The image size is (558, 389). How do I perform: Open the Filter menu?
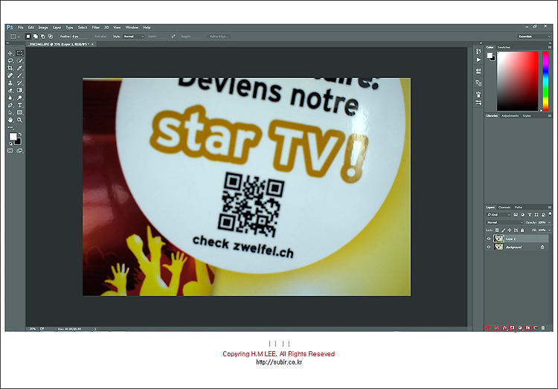click(x=96, y=28)
